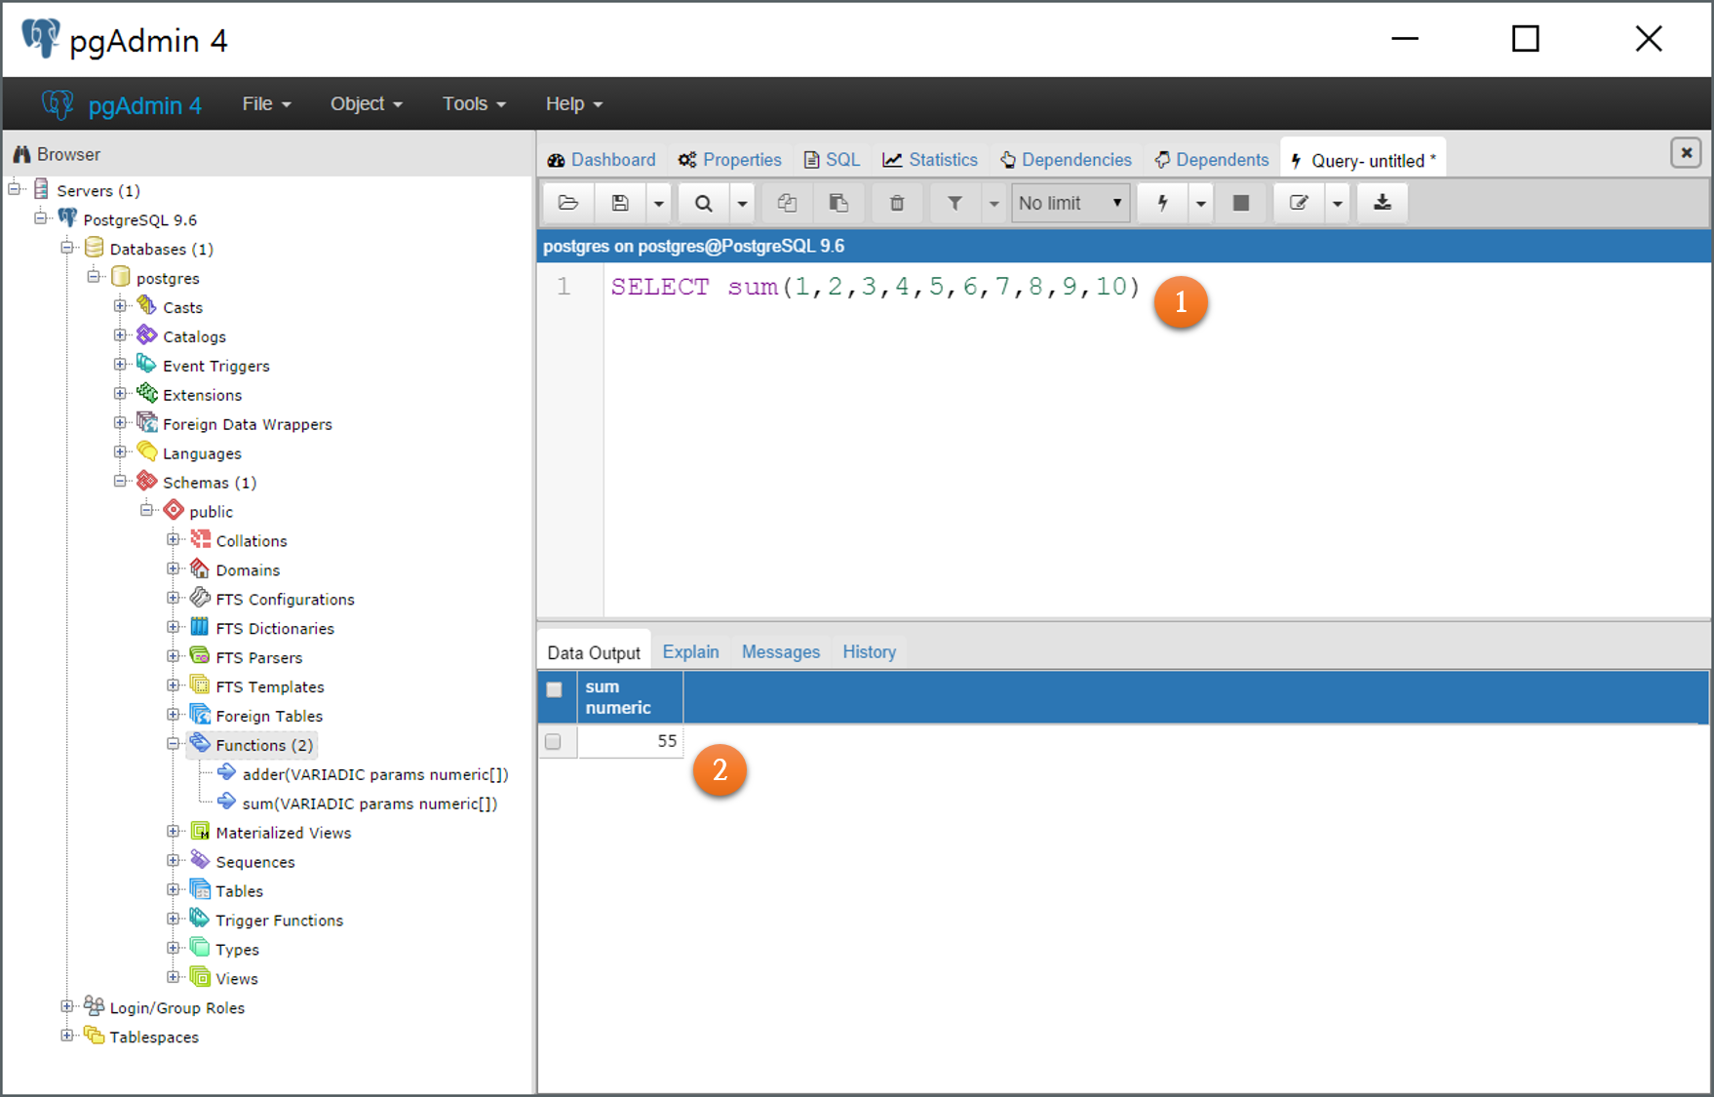This screenshot has height=1097, width=1714.
Task: Switch to the Dependents tab
Action: coord(1212,160)
